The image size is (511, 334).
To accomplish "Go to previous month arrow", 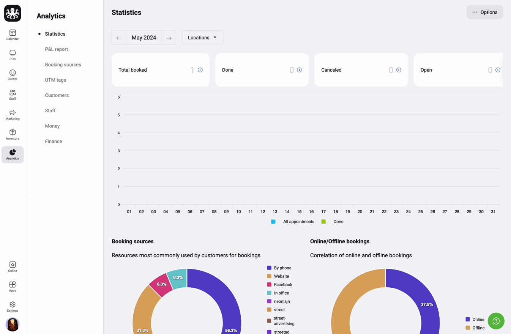I will coord(119,38).
